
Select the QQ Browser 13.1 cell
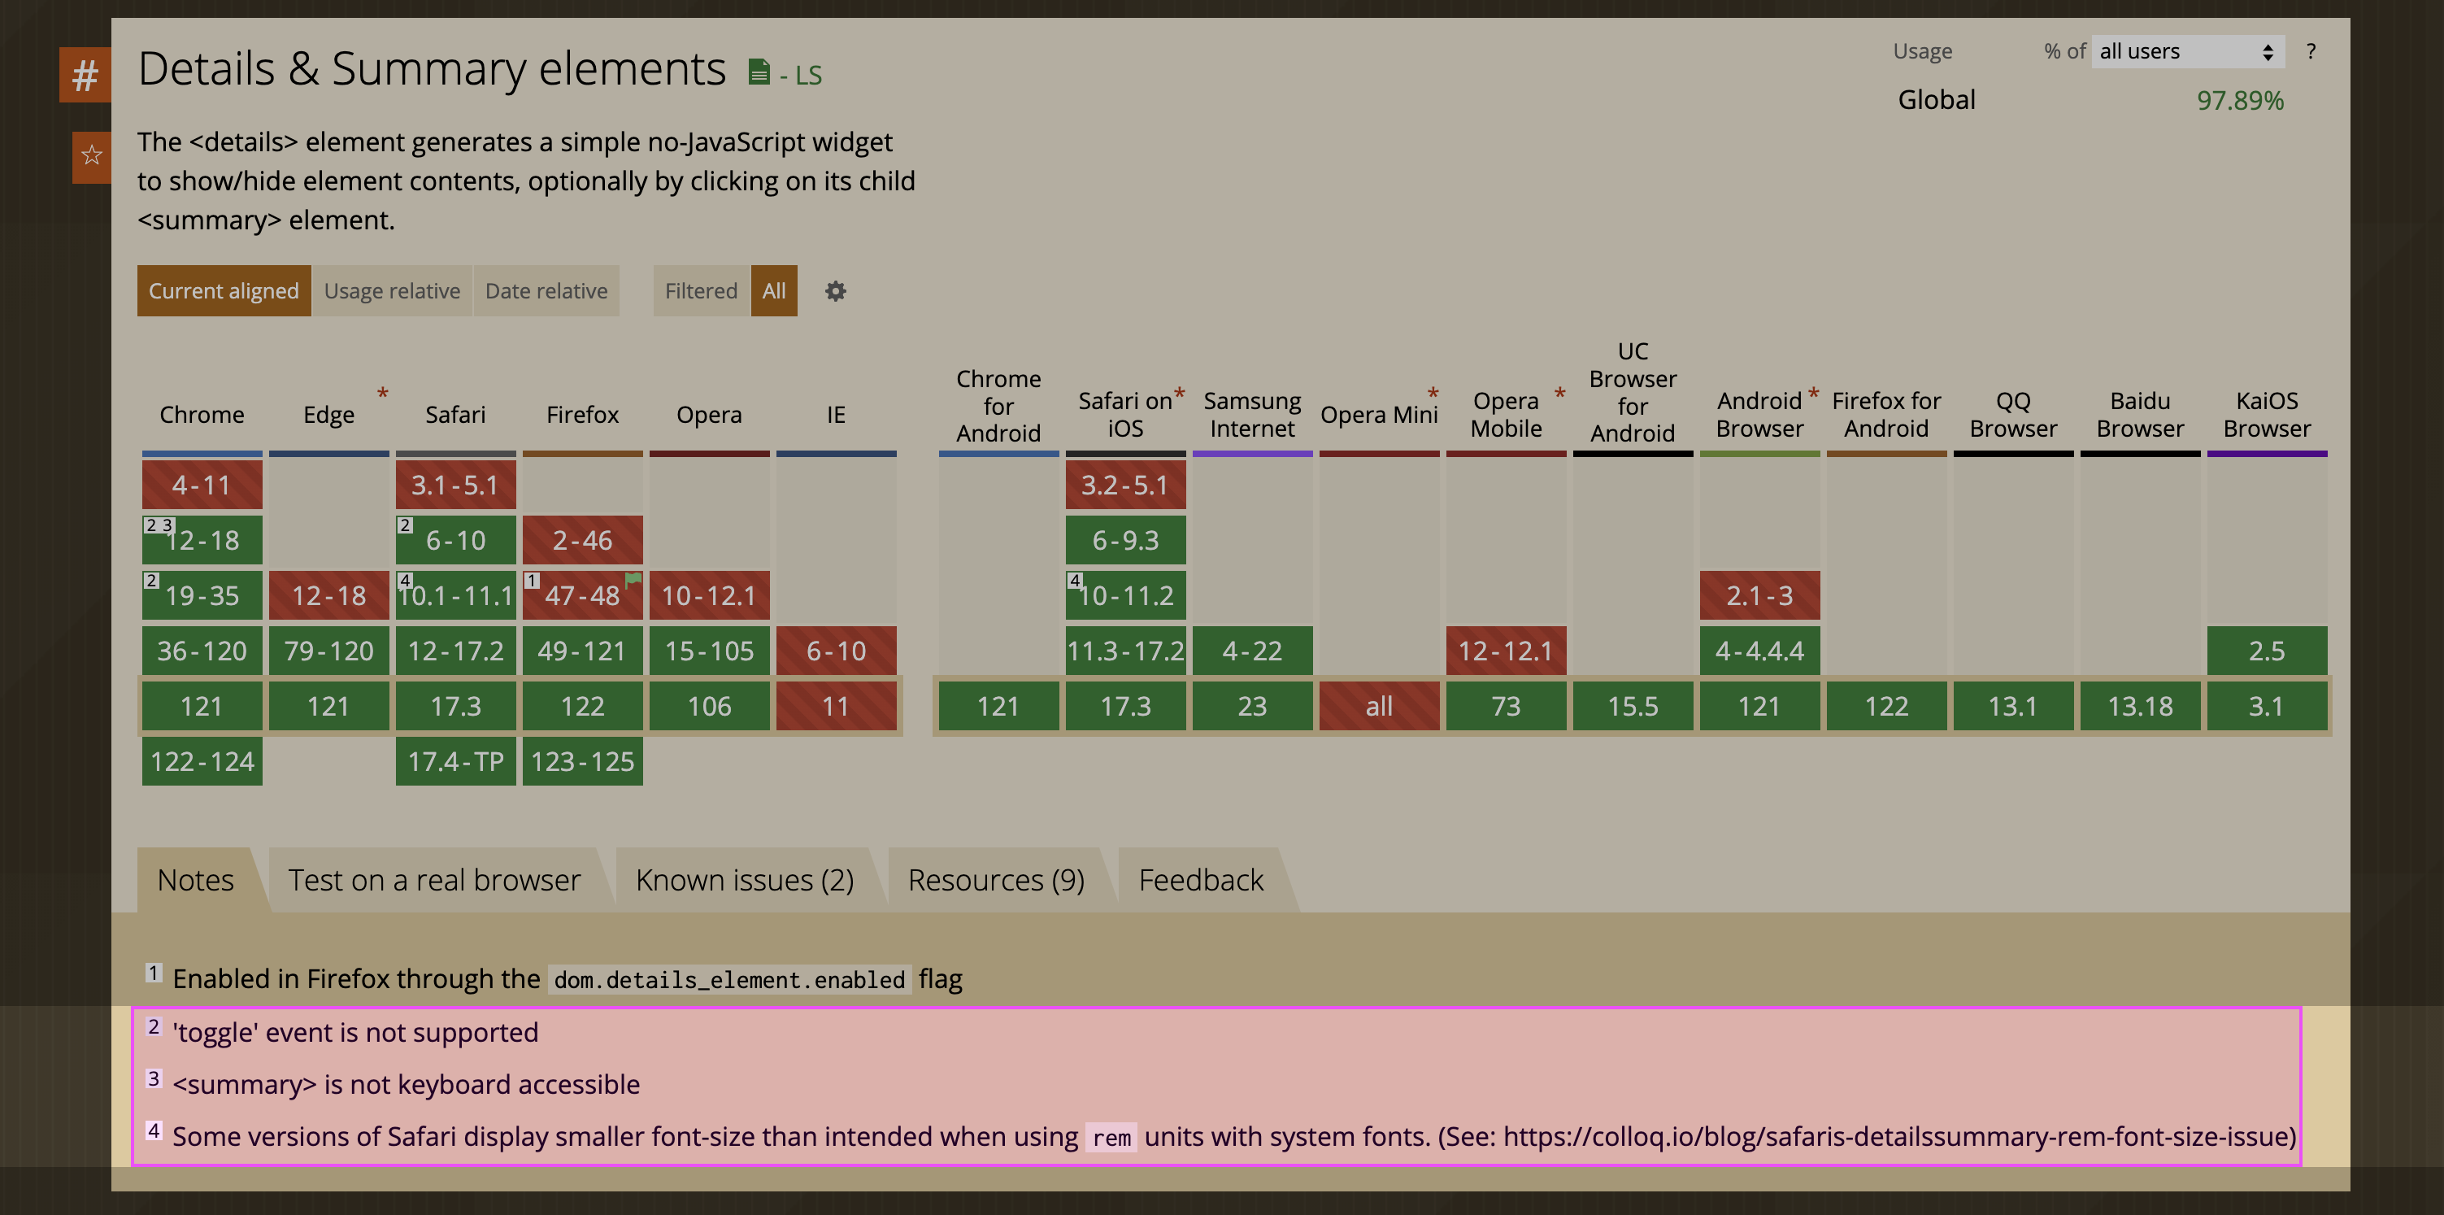coord(2013,706)
